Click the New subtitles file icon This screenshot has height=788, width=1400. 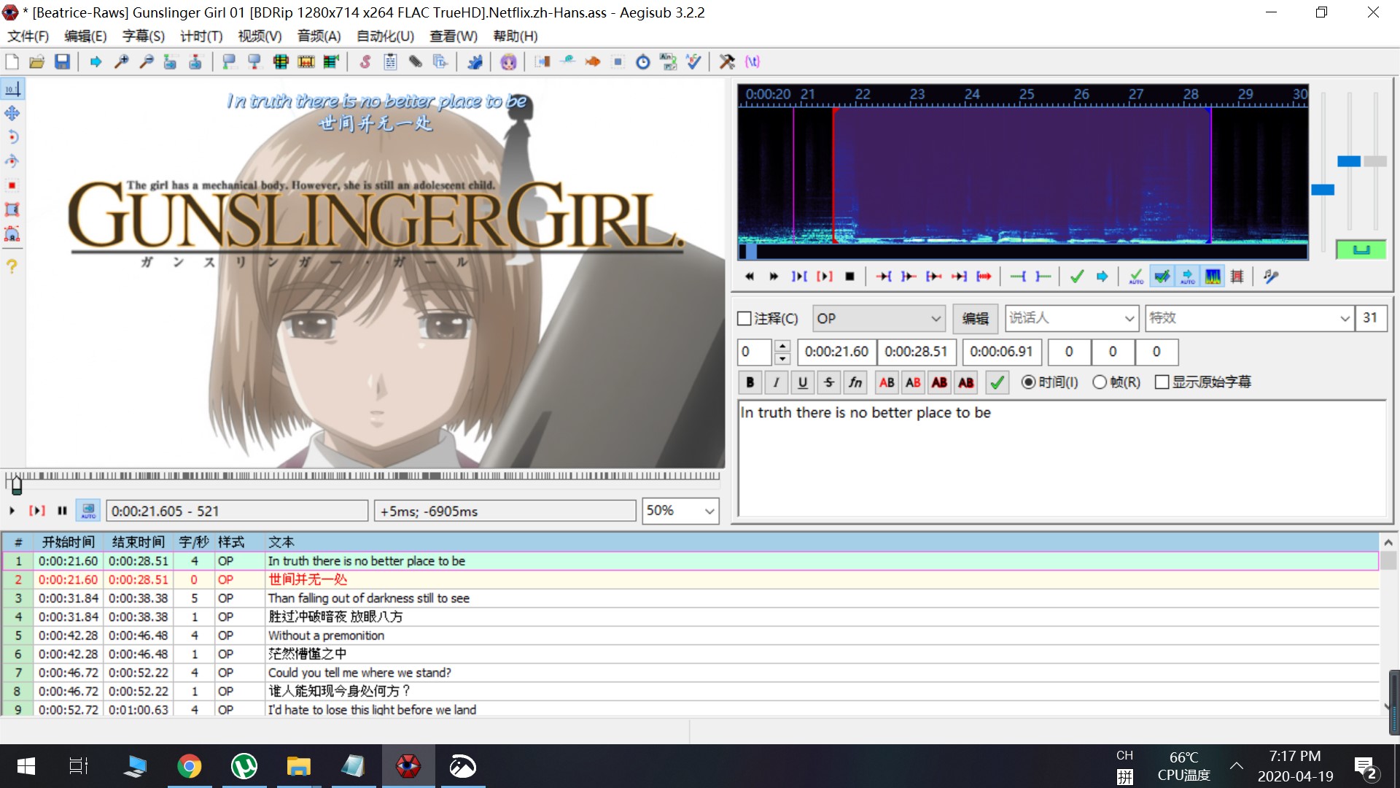(12, 62)
